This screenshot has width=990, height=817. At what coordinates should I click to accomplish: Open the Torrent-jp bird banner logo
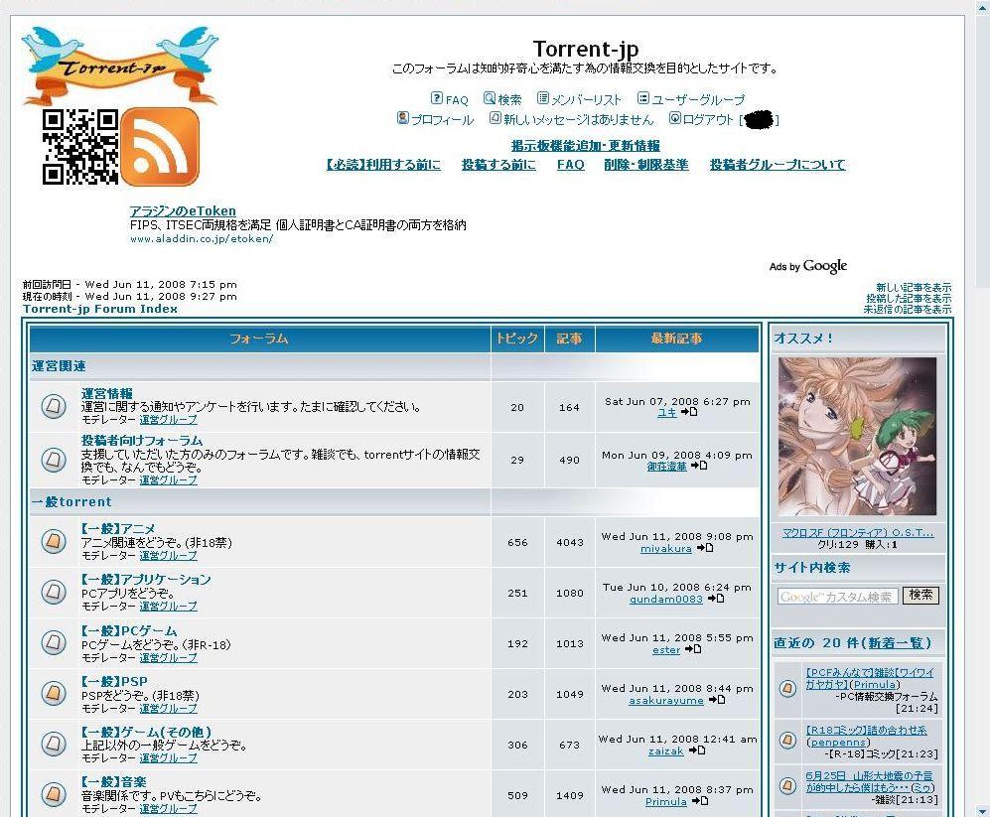coord(120,66)
